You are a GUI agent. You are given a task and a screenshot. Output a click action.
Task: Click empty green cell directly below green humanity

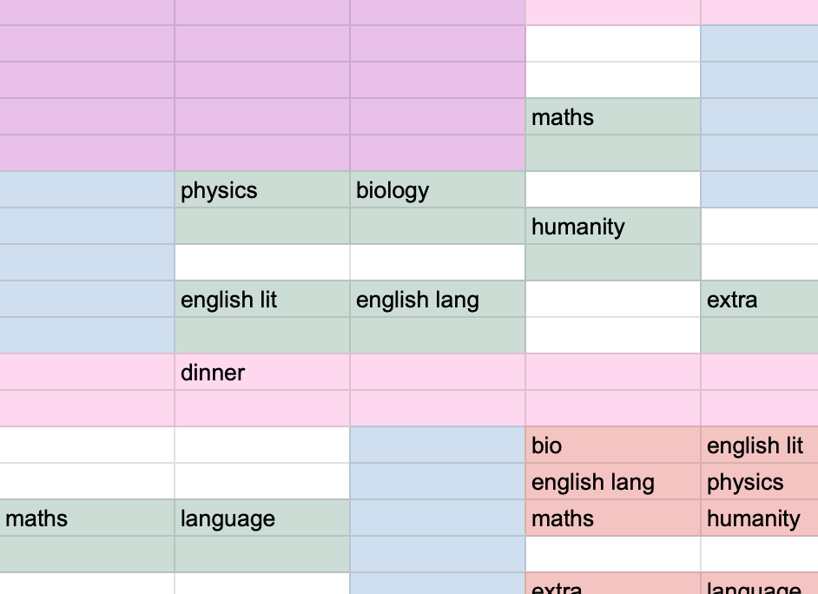point(612,263)
